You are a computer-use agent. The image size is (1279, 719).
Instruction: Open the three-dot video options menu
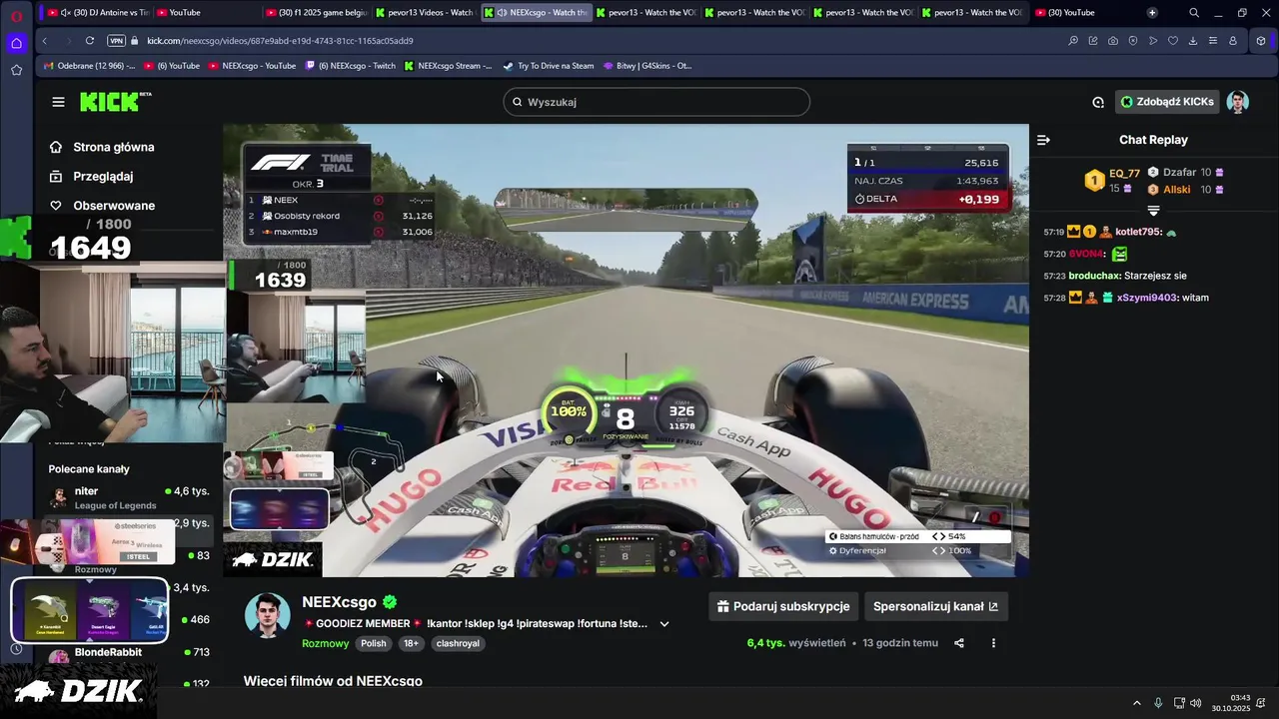[x=993, y=643]
